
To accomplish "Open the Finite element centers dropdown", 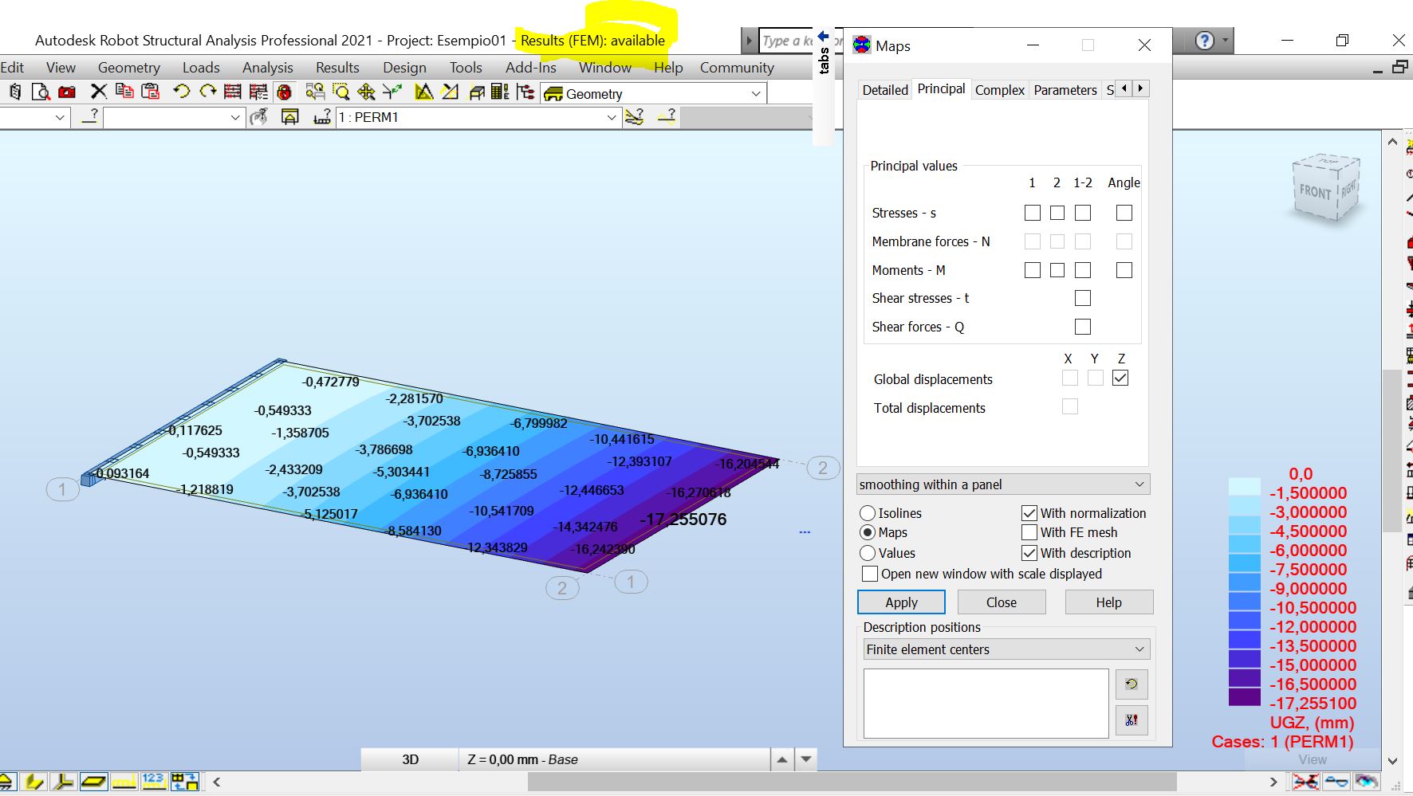I will (x=1140, y=649).
